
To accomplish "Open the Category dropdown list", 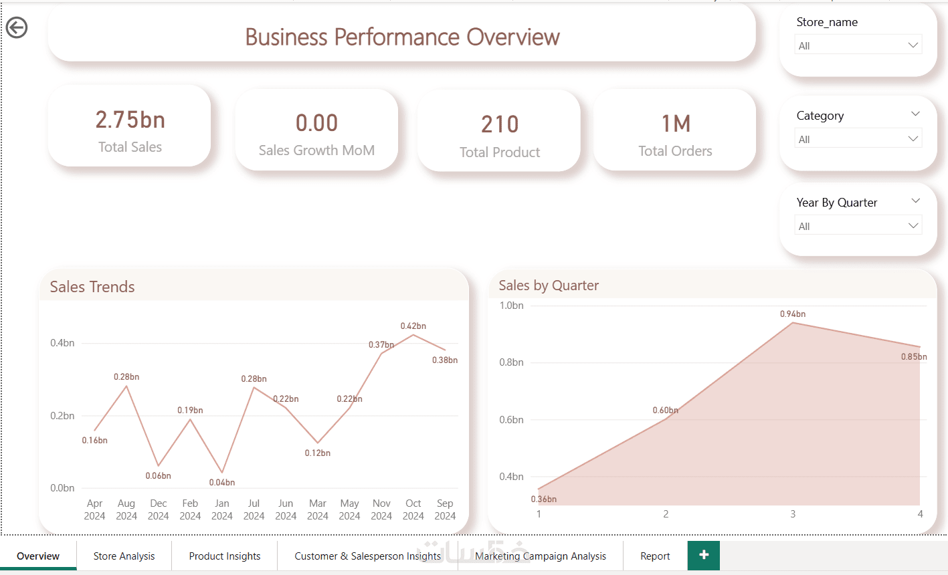I will pos(858,139).
